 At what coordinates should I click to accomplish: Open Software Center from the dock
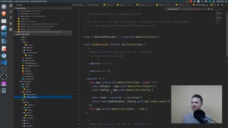(x=4, y=28)
